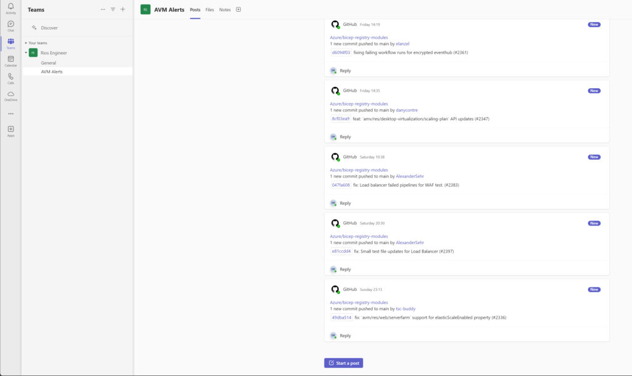Reply to the elasticScaleEnabled commit message
This screenshot has width=632, height=376.
(x=344, y=335)
